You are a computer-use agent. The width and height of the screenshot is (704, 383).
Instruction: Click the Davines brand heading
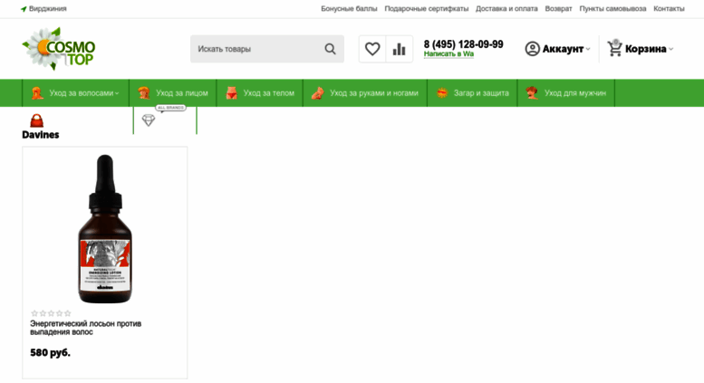point(41,135)
